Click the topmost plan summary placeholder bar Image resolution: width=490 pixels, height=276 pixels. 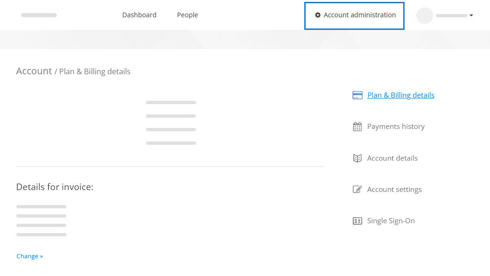(171, 102)
